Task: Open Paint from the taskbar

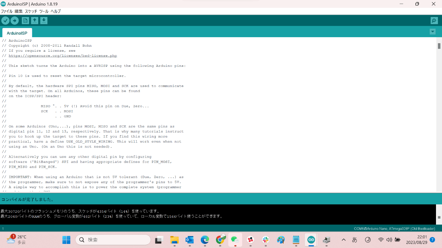Action: coord(281,240)
